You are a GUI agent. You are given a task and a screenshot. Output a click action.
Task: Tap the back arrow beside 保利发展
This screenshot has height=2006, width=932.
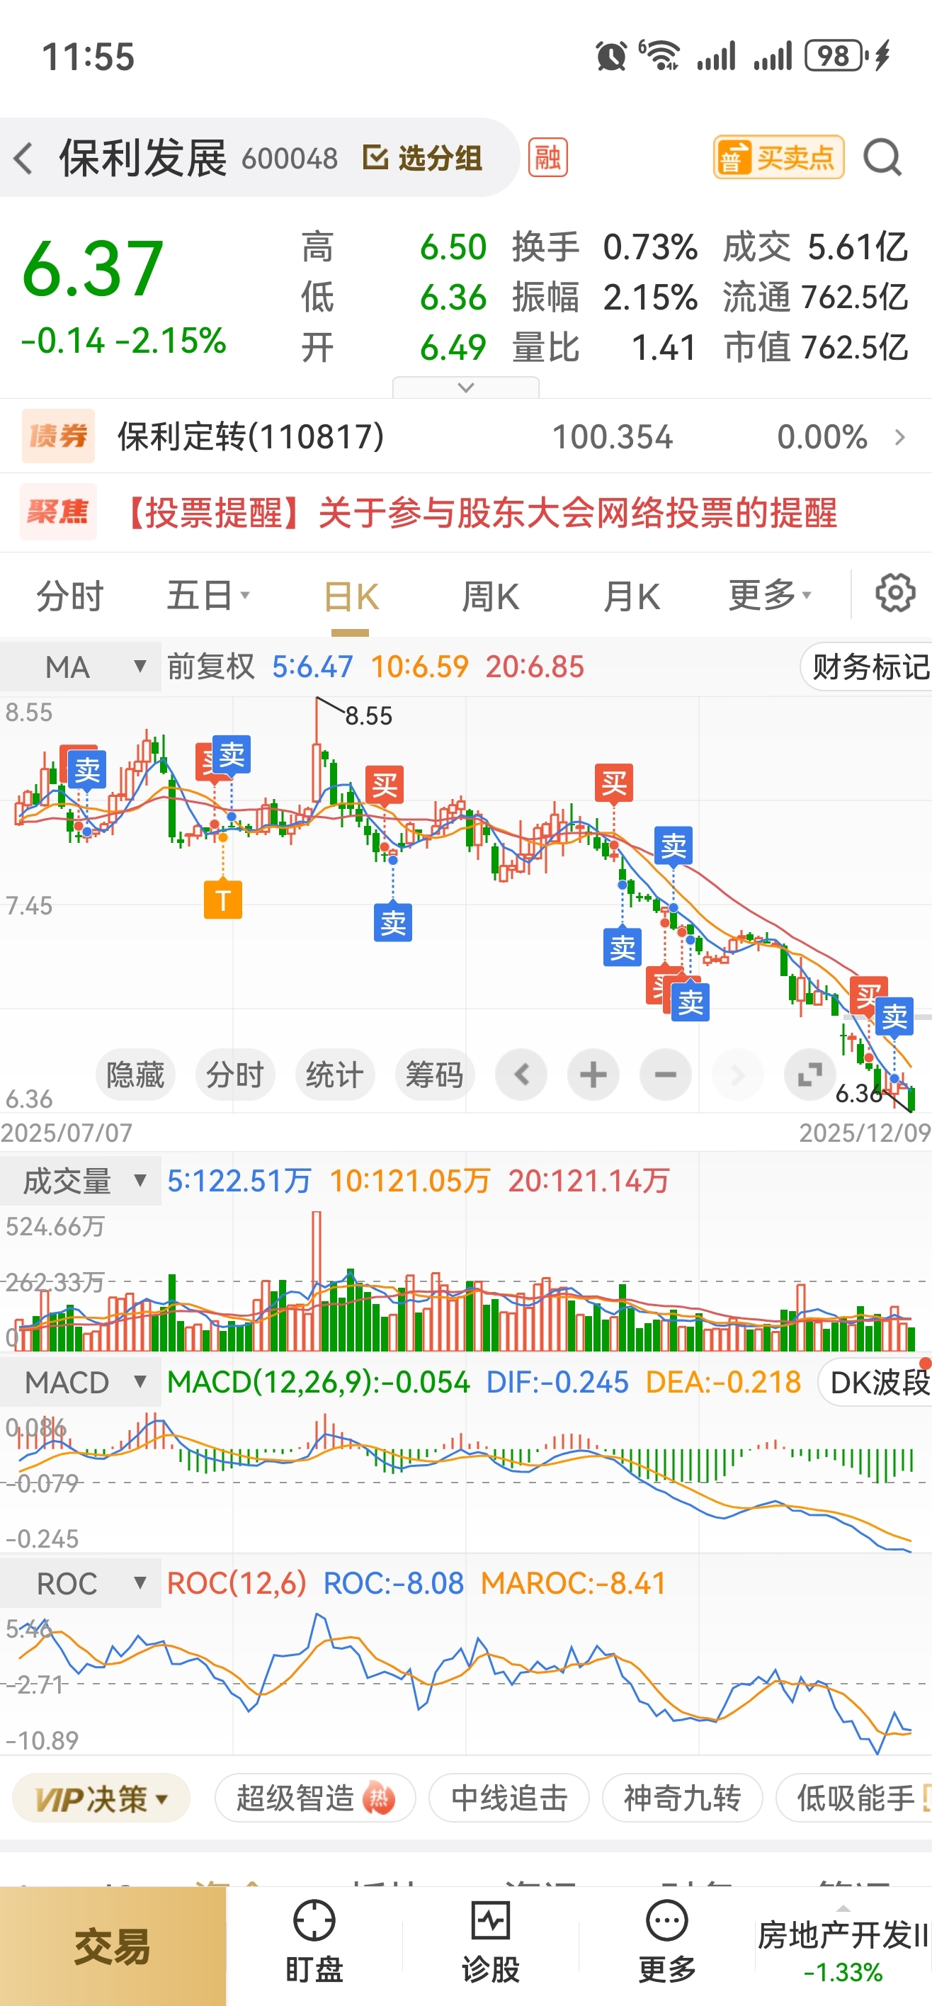coord(23,158)
